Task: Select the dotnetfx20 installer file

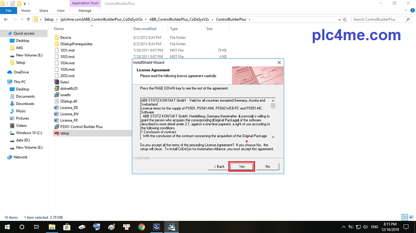Action: click(69, 88)
